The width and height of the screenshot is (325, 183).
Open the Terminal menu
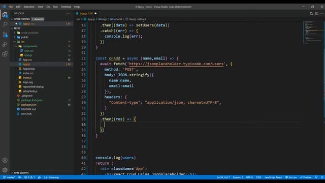pyautogui.click(x=66, y=7)
